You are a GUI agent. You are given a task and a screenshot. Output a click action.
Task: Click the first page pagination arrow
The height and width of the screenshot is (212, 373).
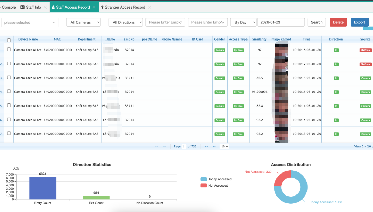point(157,146)
